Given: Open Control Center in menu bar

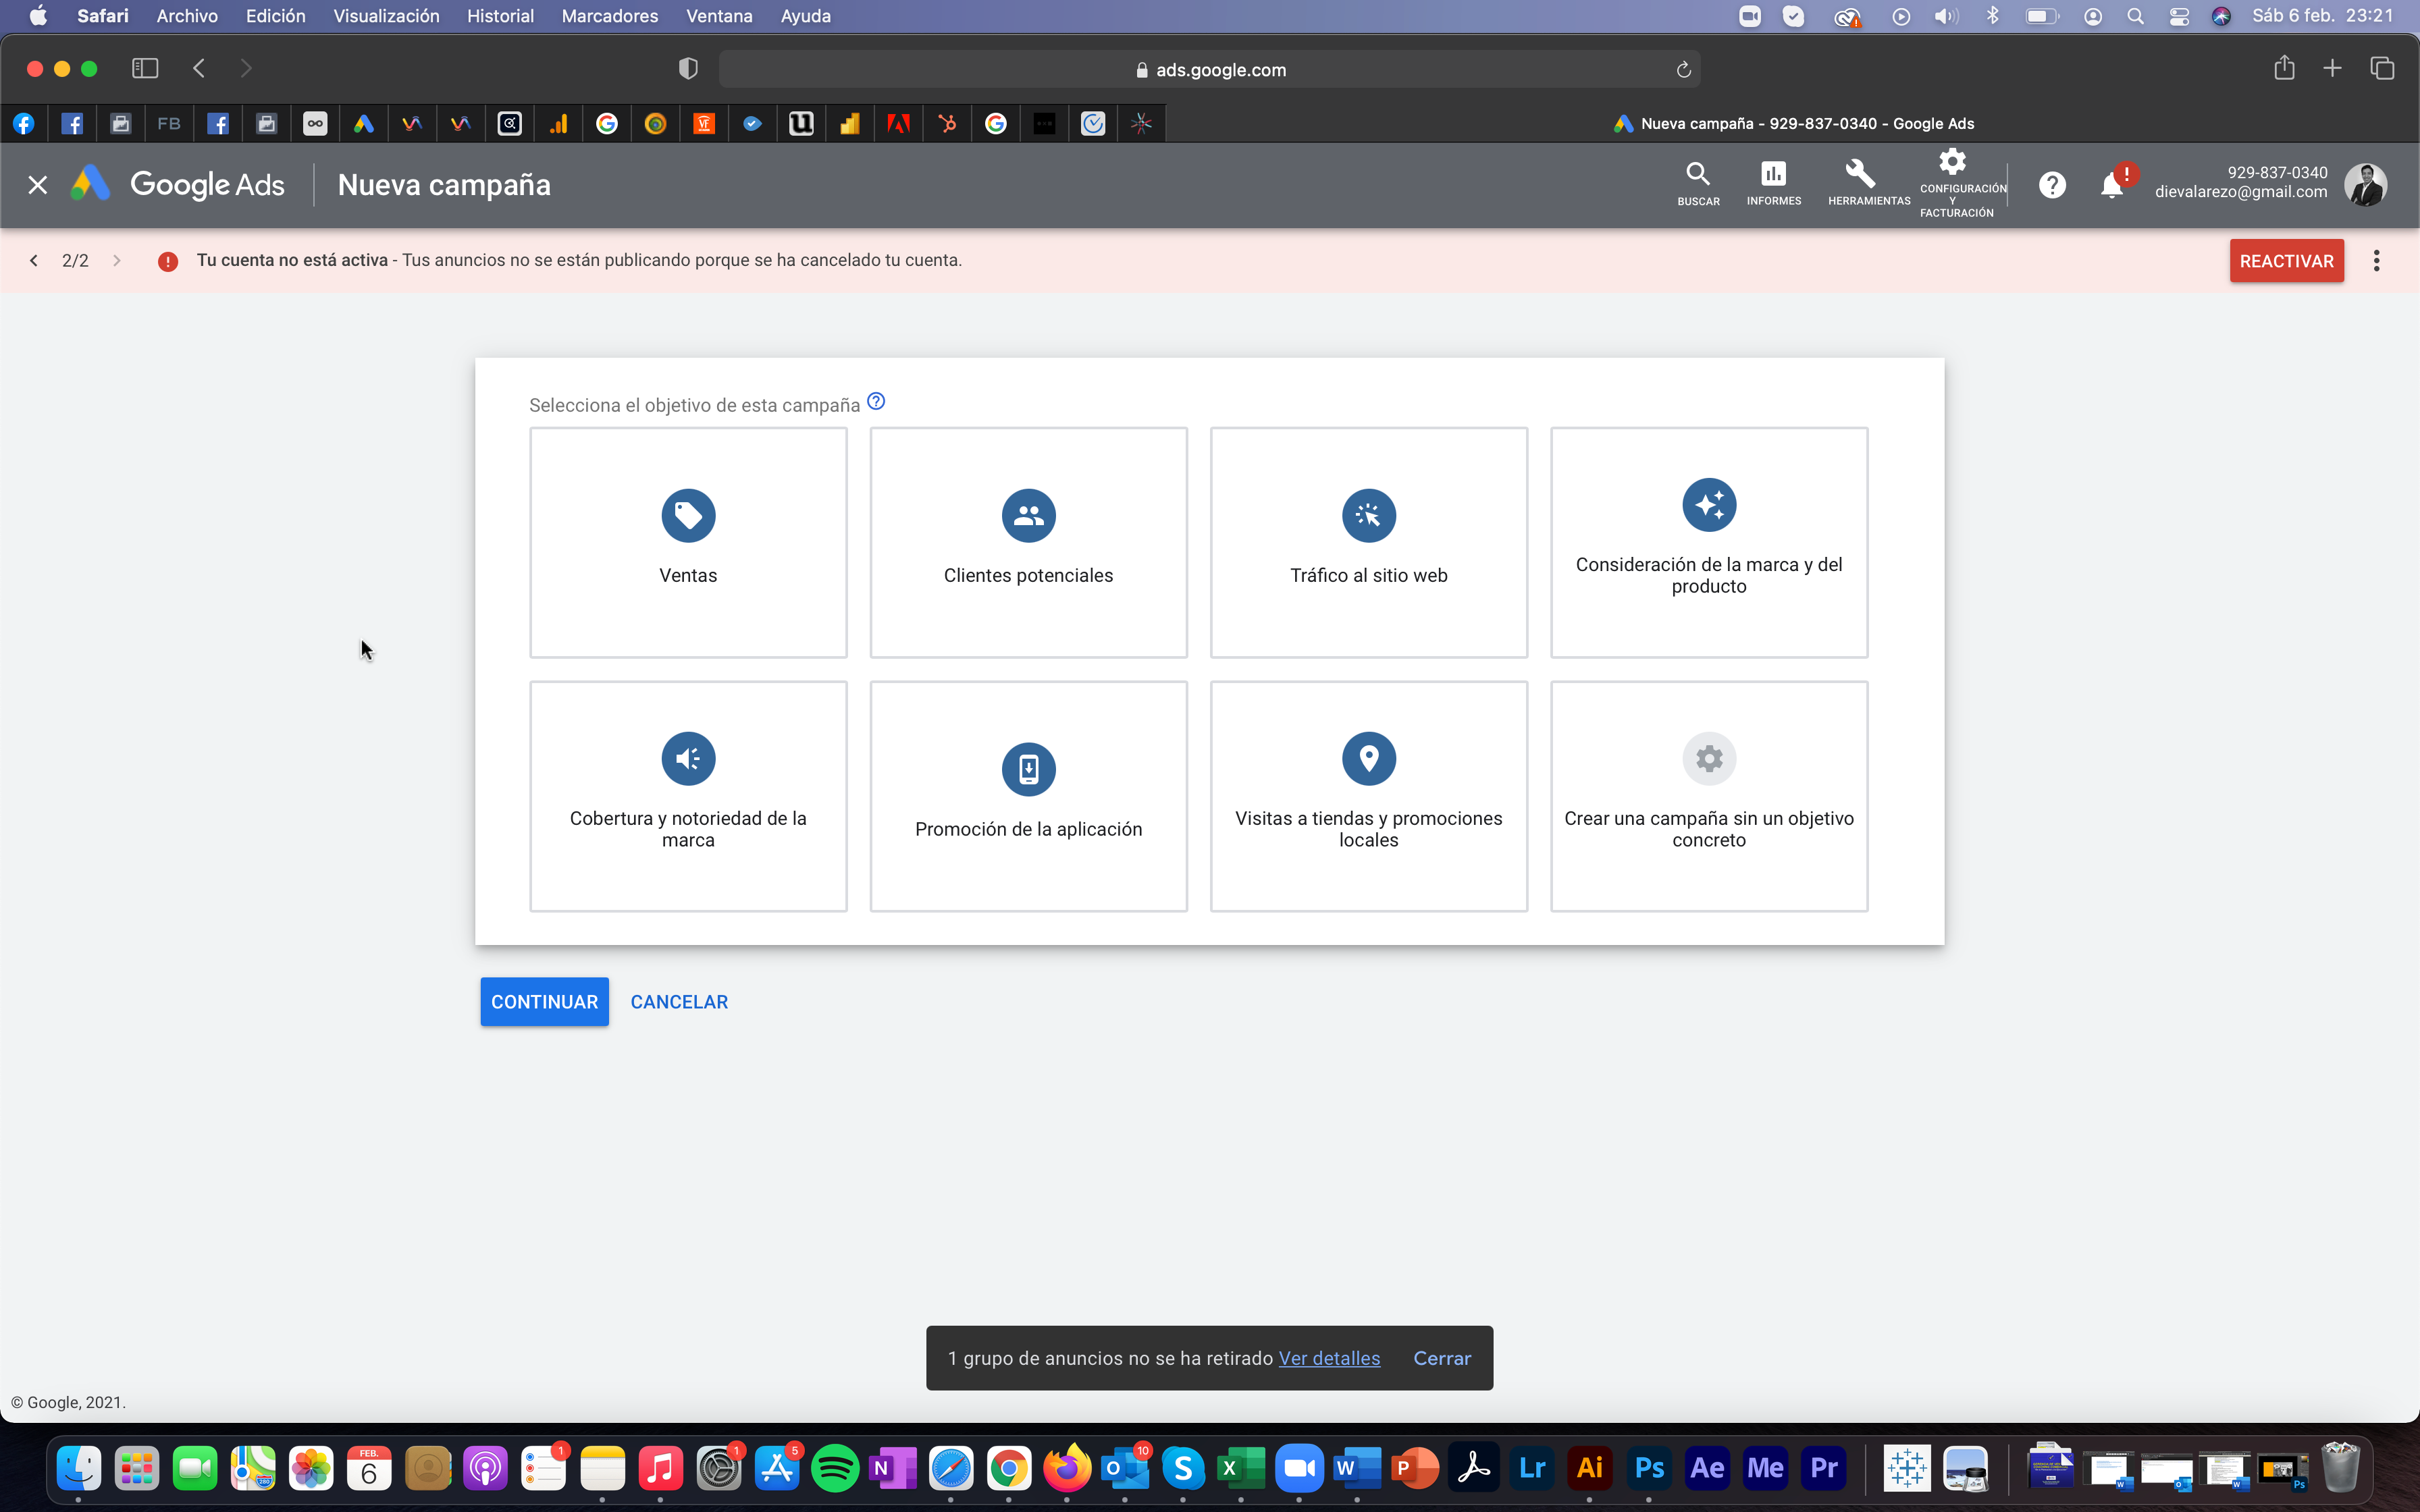Looking at the screenshot, I should click(x=2179, y=16).
